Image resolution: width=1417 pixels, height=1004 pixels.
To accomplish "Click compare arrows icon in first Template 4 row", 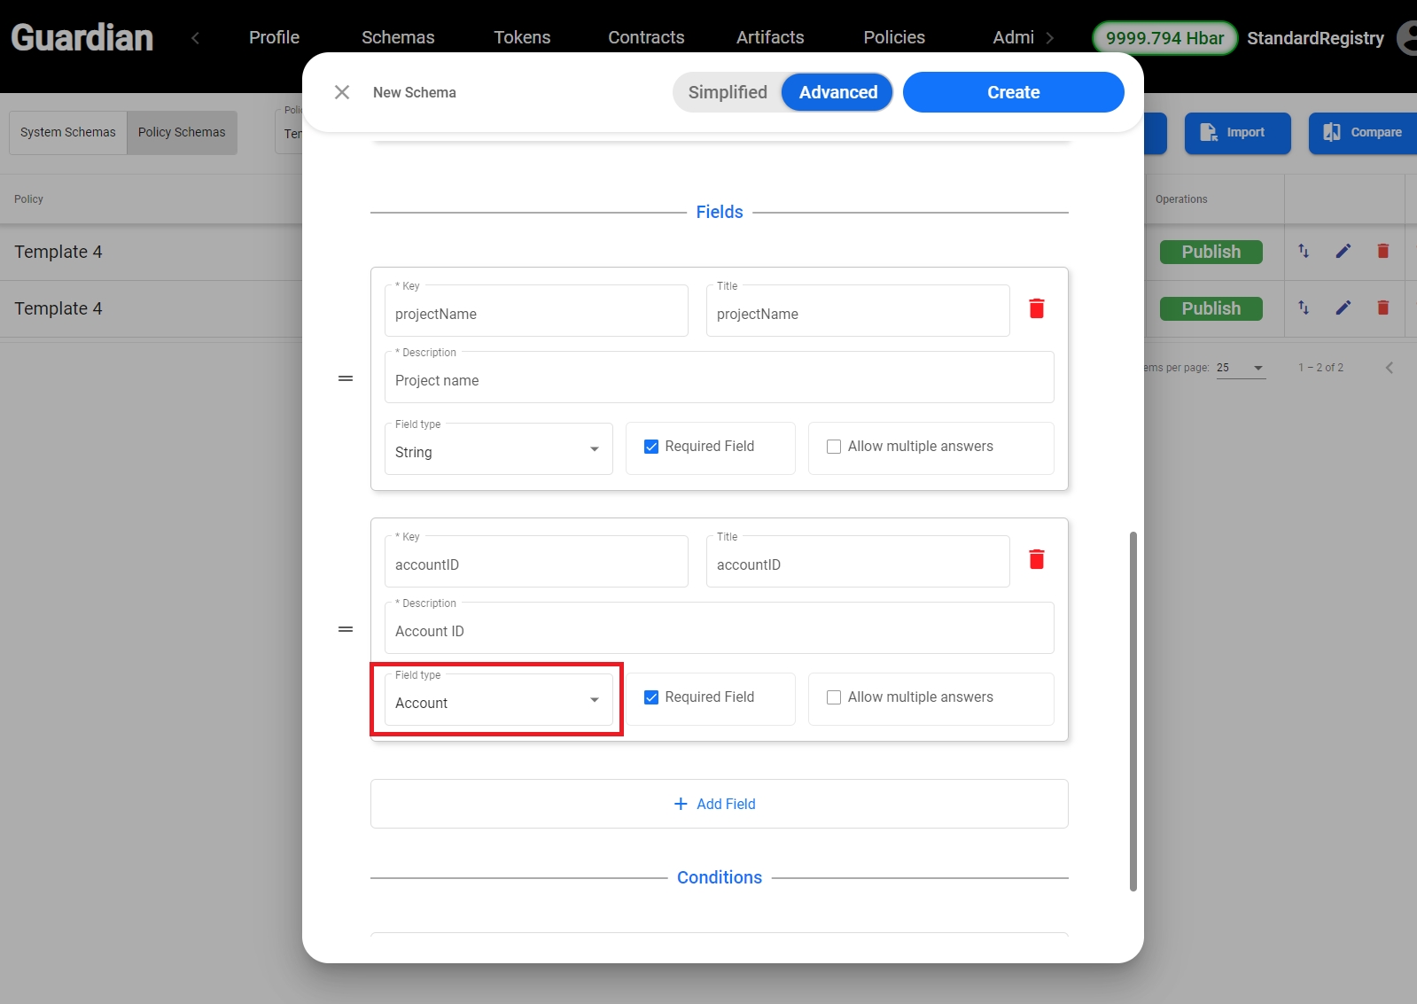I will [x=1304, y=252].
